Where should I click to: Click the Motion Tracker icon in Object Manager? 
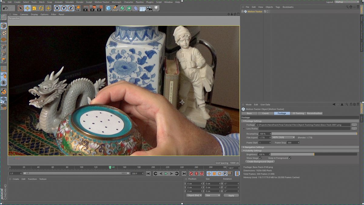click(245, 11)
